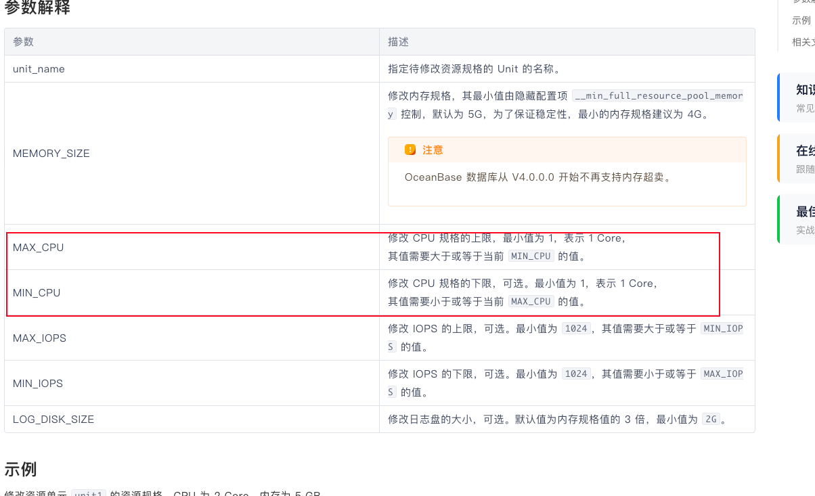Screen dimensions: 815x496
Task: Click the MIN_IOPS parameter cell
Action: (192, 383)
